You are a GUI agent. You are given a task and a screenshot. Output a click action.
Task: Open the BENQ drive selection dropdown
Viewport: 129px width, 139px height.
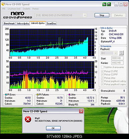tap(85, 15)
